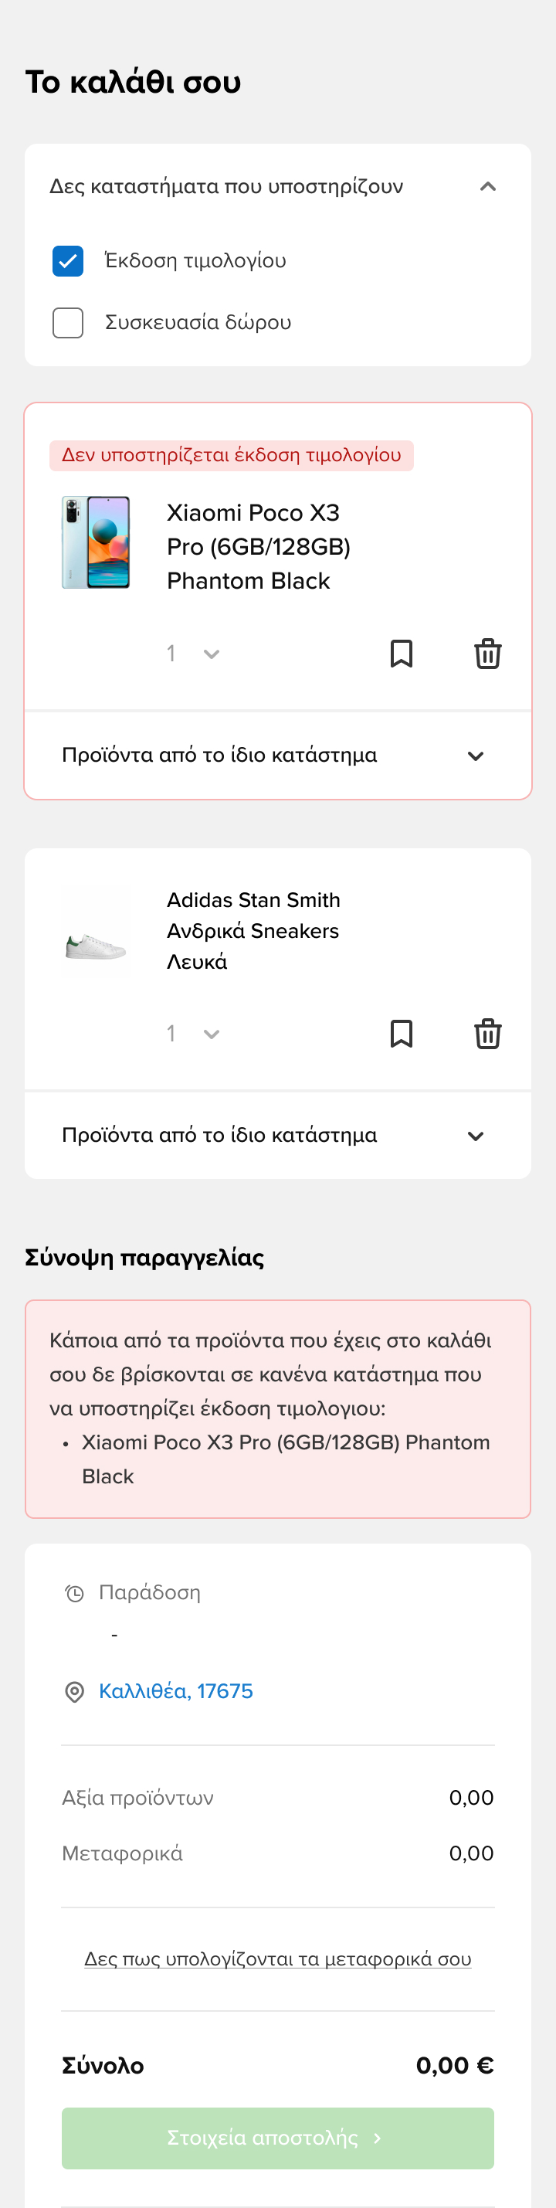Image resolution: width=556 pixels, height=2208 pixels.
Task: Remove Adidas Stan Smith using trash icon
Action: pyautogui.click(x=487, y=1034)
